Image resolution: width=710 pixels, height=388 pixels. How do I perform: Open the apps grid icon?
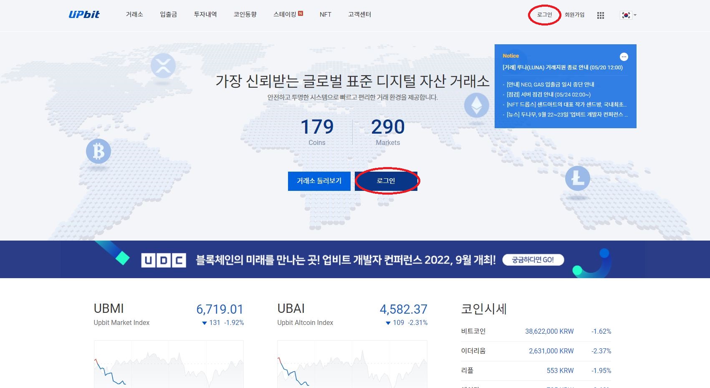click(601, 15)
